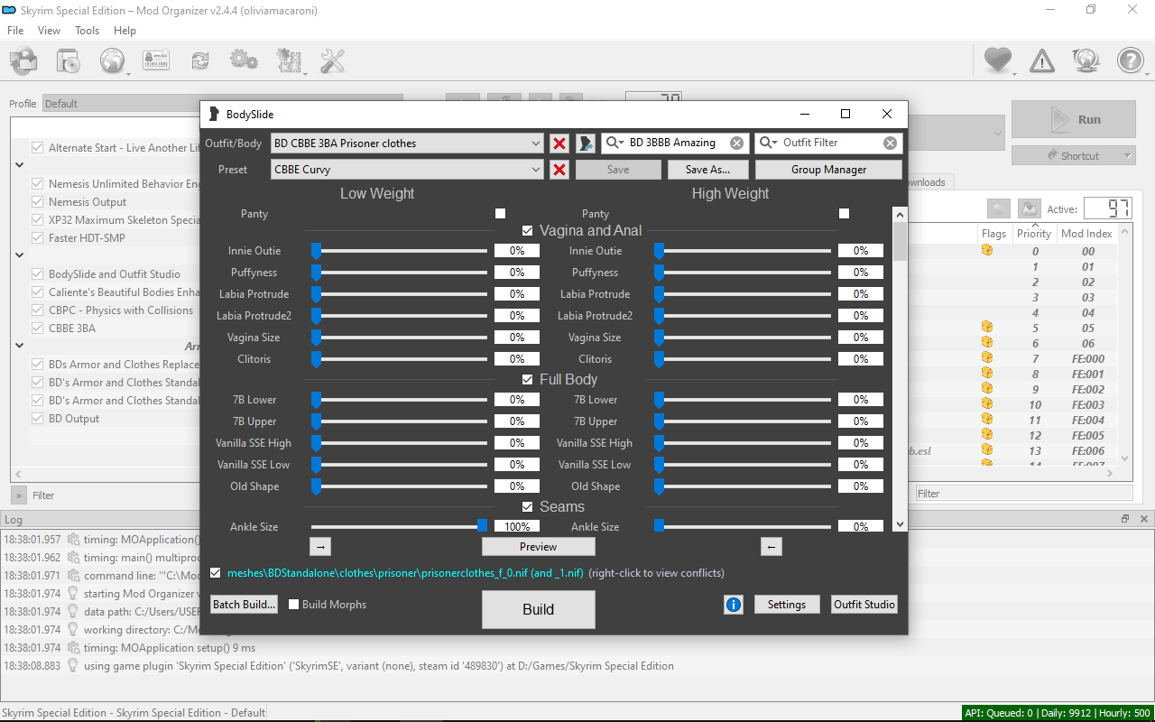Open the Tools puzzle-piece icon
Image resolution: width=1155 pixels, height=722 pixels.
pyautogui.click(x=289, y=60)
